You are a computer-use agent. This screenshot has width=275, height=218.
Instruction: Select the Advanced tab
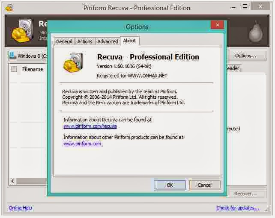click(108, 41)
